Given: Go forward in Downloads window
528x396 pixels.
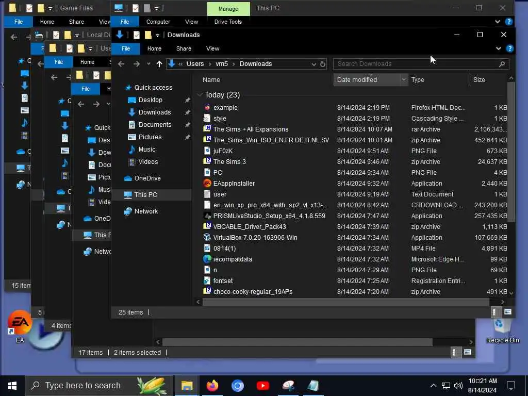Looking at the screenshot, I should point(136,63).
